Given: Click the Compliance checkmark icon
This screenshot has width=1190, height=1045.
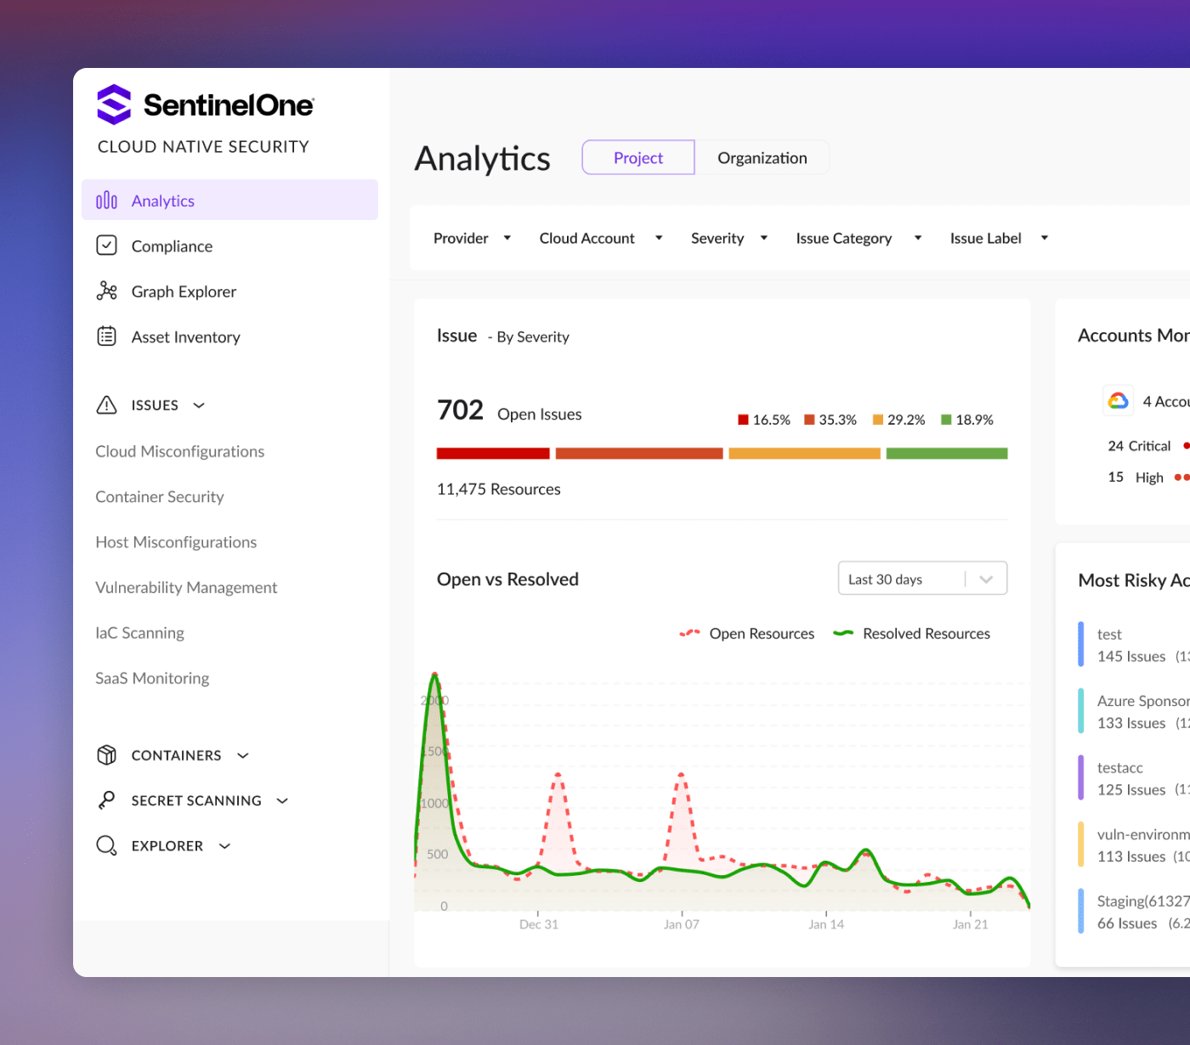Looking at the screenshot, I should point(106,246).
